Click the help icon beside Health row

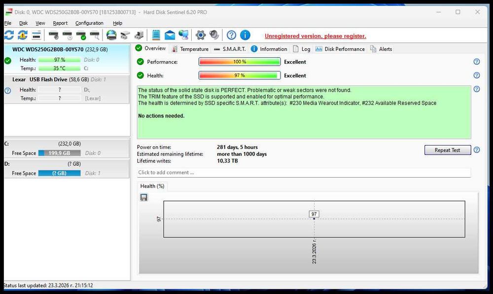click(x=477, y=75)
